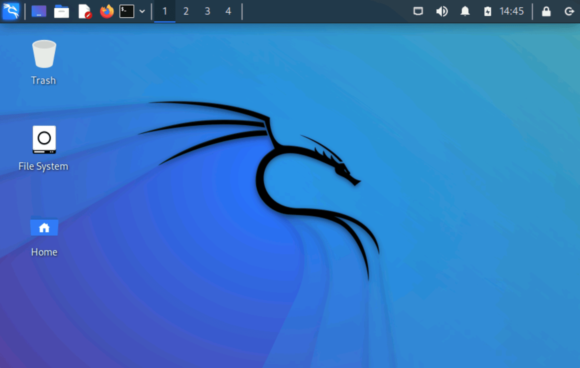
Task: Lock the screen with the padlock icon
Action: coord(546,11)
